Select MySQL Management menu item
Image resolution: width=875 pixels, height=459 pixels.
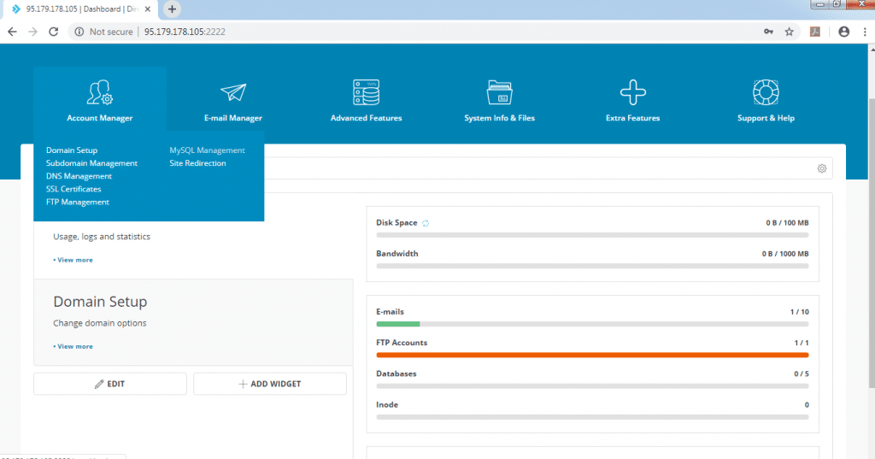pyautogui.click(x=207, y=150)
